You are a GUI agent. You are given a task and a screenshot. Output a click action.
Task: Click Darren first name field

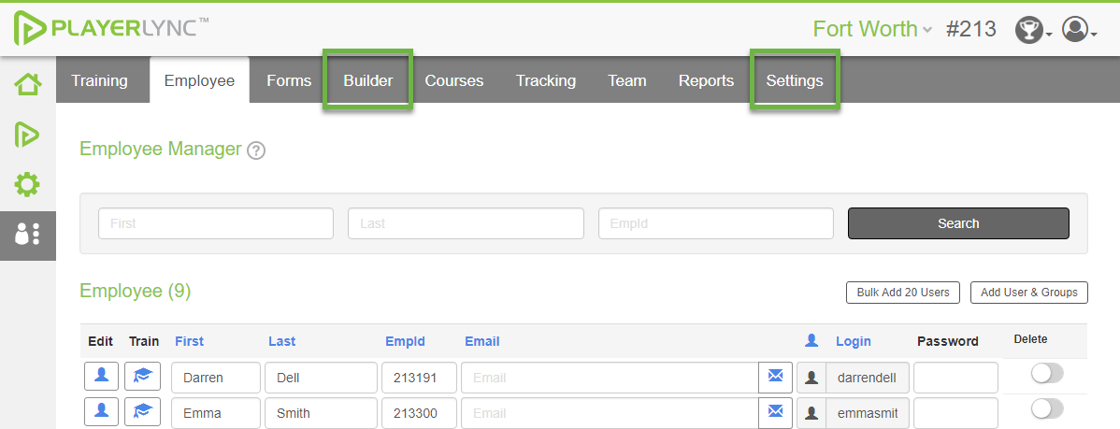click(216, 378)
